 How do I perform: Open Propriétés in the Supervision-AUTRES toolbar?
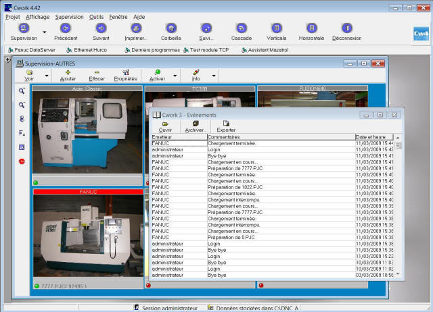[125, 74]
